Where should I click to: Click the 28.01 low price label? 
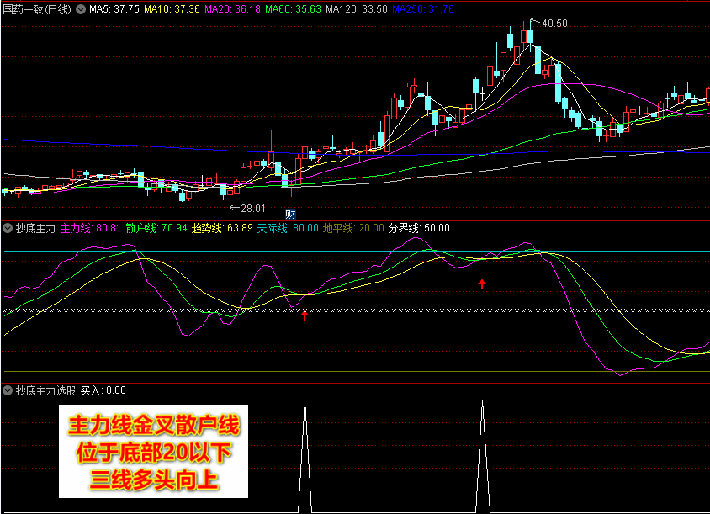[x=252, y=209]
